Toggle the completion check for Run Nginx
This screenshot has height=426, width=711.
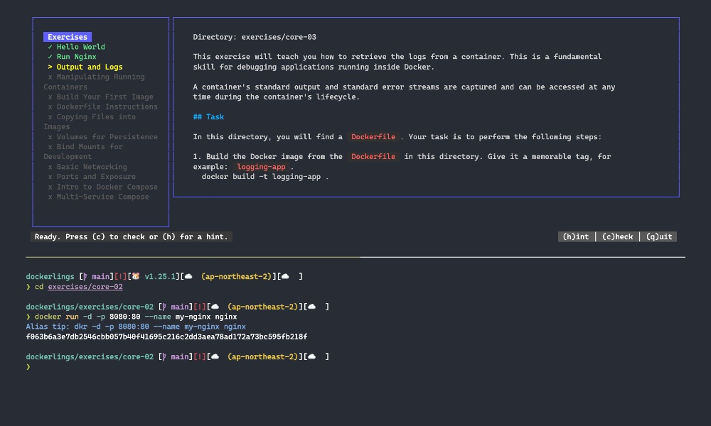click(x=49, y=57)
